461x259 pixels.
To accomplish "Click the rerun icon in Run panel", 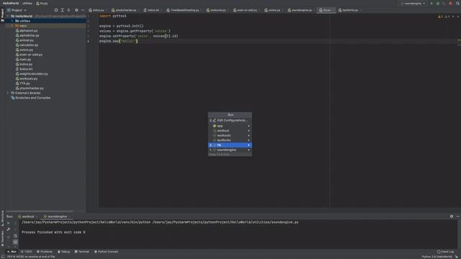I will [x=8, y=223].
